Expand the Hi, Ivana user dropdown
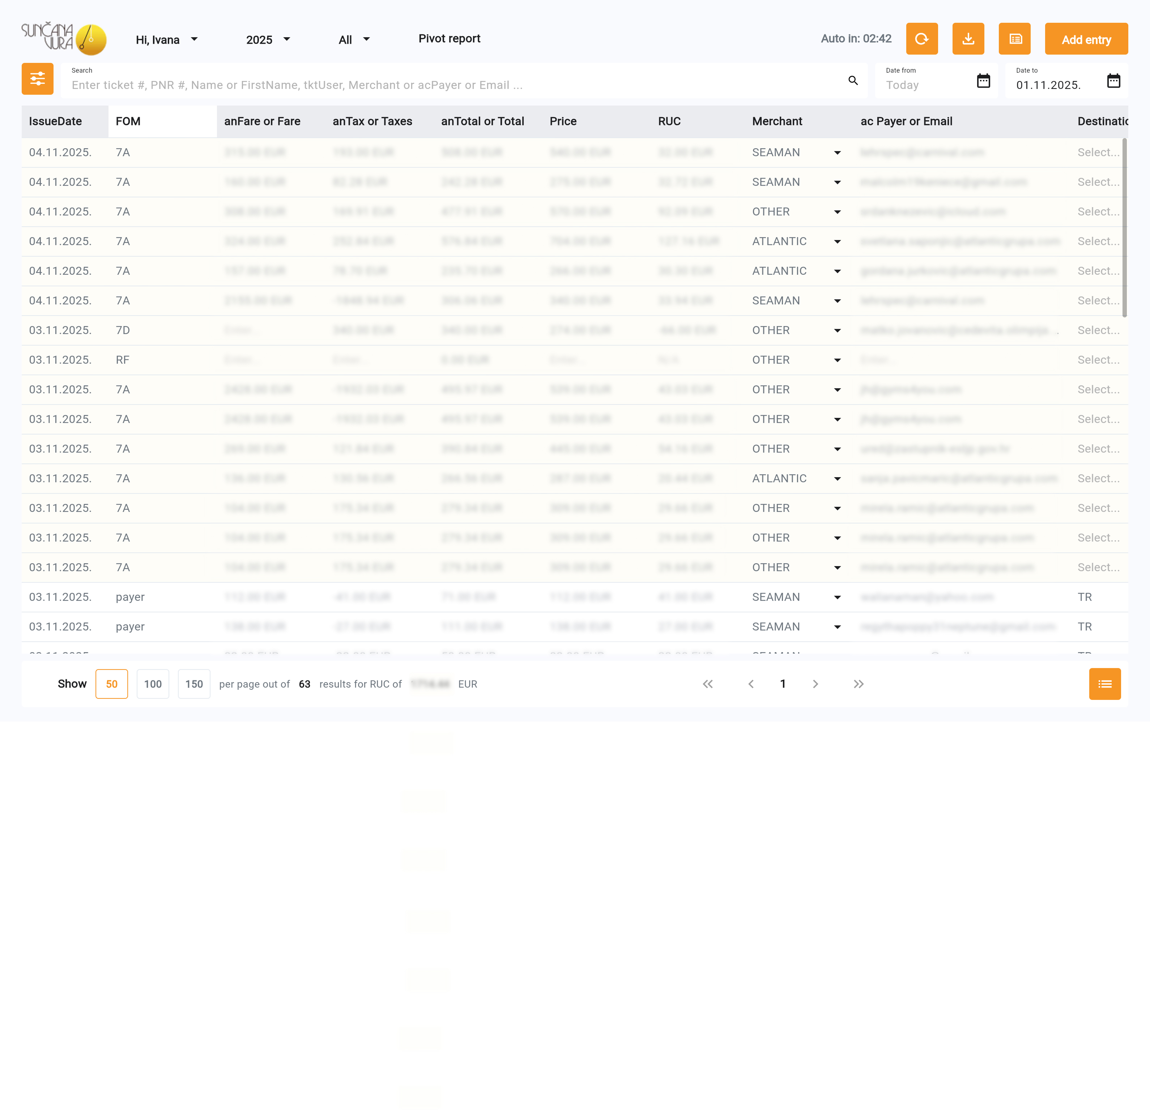Image resolution: width=1150 pixels, height=1112 pixels. [x=167, y=40]
